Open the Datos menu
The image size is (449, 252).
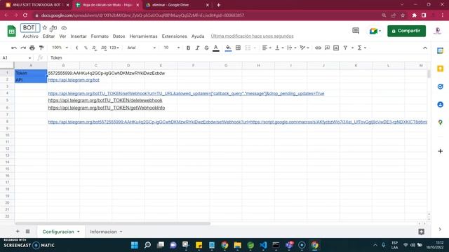pos(119,36)
